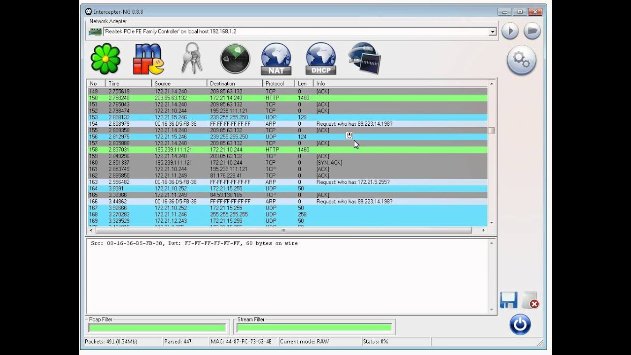Open NAT mode globe icon

276,59
